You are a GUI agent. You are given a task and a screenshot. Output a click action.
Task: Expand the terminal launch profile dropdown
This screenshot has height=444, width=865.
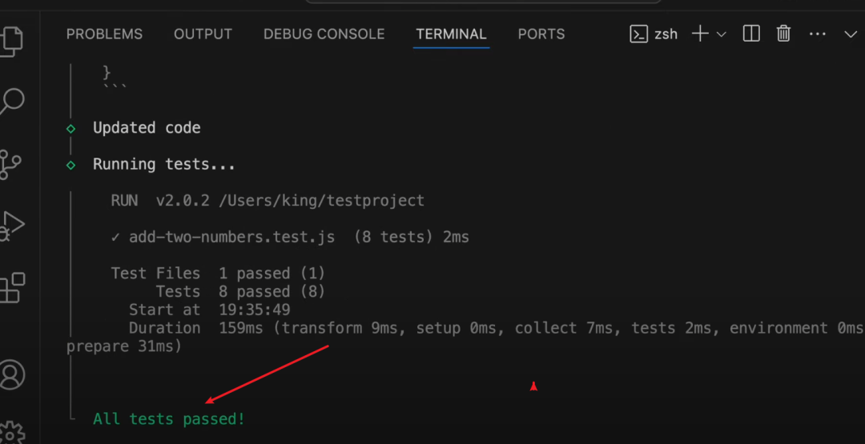point(721,34)
